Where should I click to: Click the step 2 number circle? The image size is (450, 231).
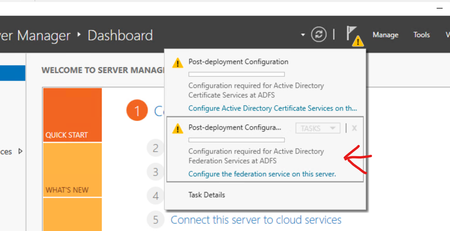coord(155,148)
